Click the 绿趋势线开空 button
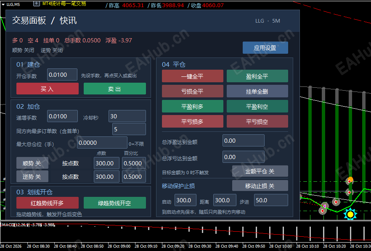 click(x=115, y=203)
